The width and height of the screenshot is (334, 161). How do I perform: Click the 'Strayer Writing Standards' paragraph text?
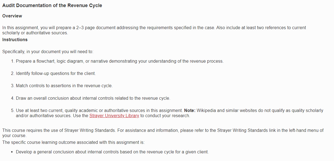tap(163, 133)
